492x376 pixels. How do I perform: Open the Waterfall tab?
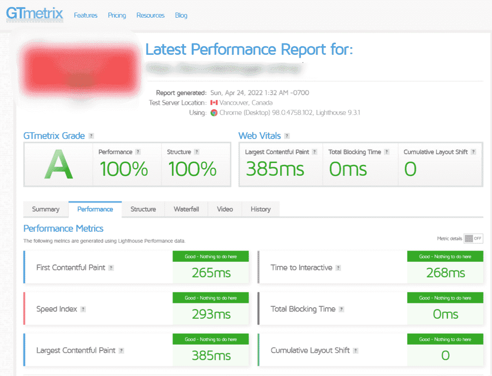click(186, 209)
